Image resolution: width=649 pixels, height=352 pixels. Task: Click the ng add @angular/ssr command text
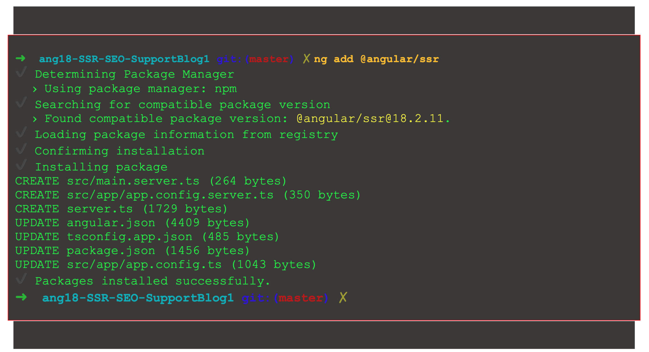(376, 59)
